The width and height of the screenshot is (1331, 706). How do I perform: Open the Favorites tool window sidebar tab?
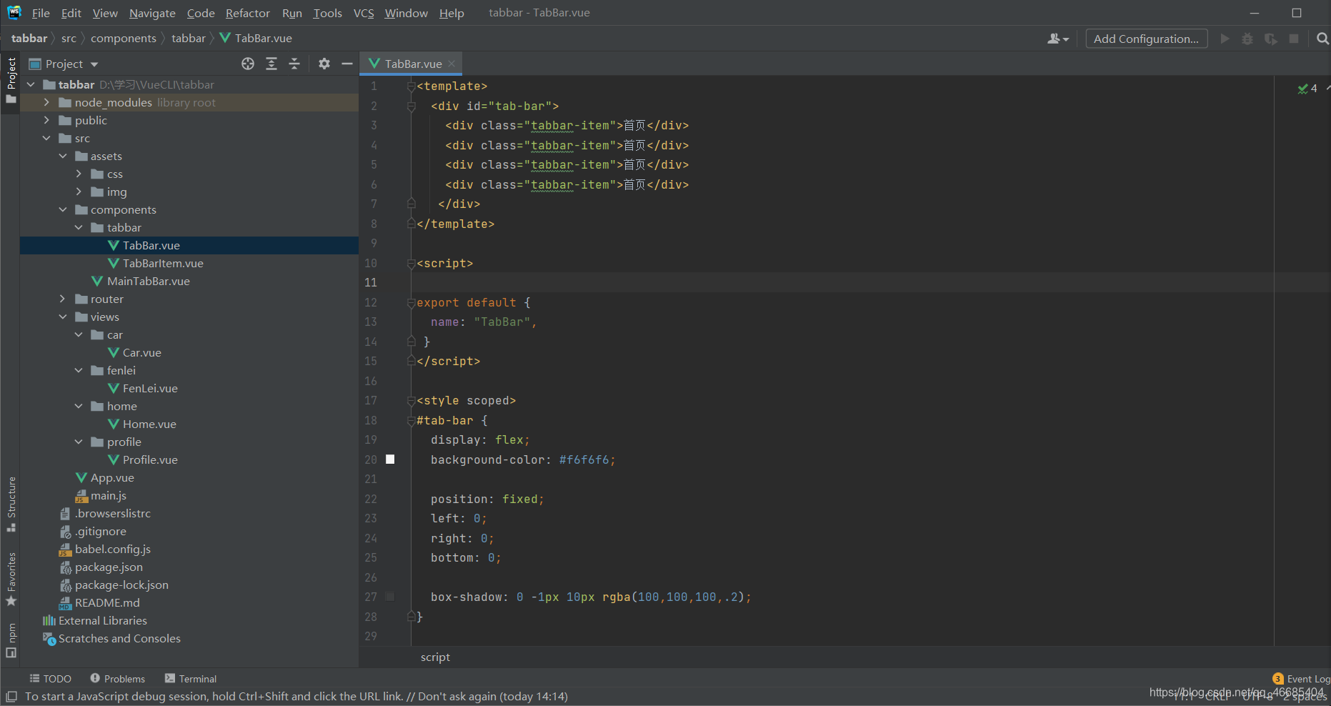pyautogui.click(x=11, y=580)
